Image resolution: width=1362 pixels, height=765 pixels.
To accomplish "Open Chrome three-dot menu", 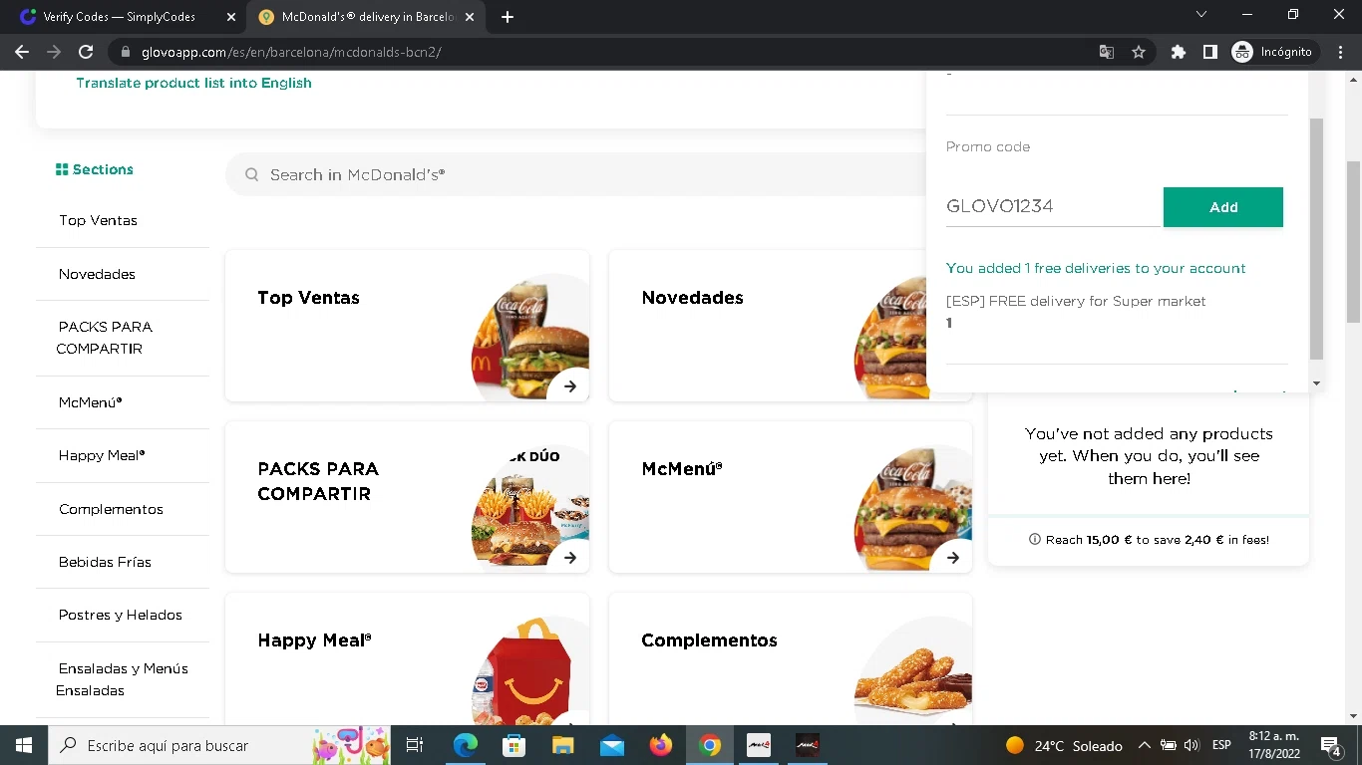I will 1341,52.
